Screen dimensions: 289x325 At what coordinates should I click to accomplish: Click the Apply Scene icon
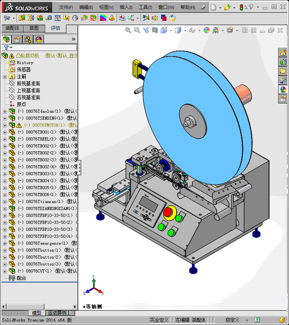[x=216, y=30]
